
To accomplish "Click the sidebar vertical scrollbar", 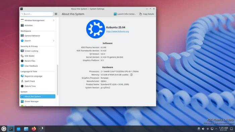I will (x=57, y=80).
